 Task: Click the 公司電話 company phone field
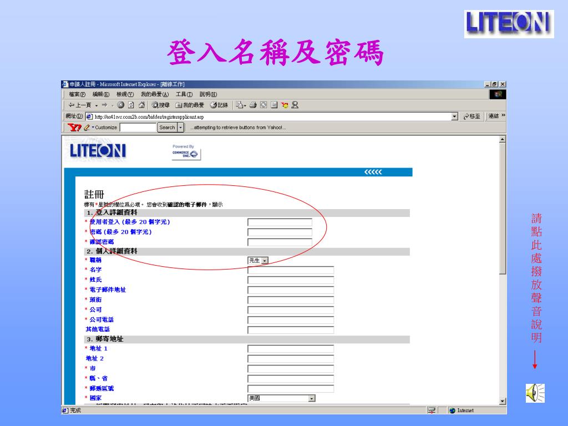(291, 320)
